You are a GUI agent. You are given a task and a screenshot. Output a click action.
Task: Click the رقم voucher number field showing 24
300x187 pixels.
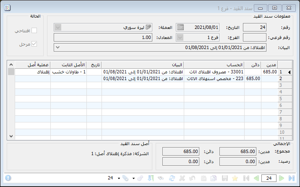click(254, 27)
